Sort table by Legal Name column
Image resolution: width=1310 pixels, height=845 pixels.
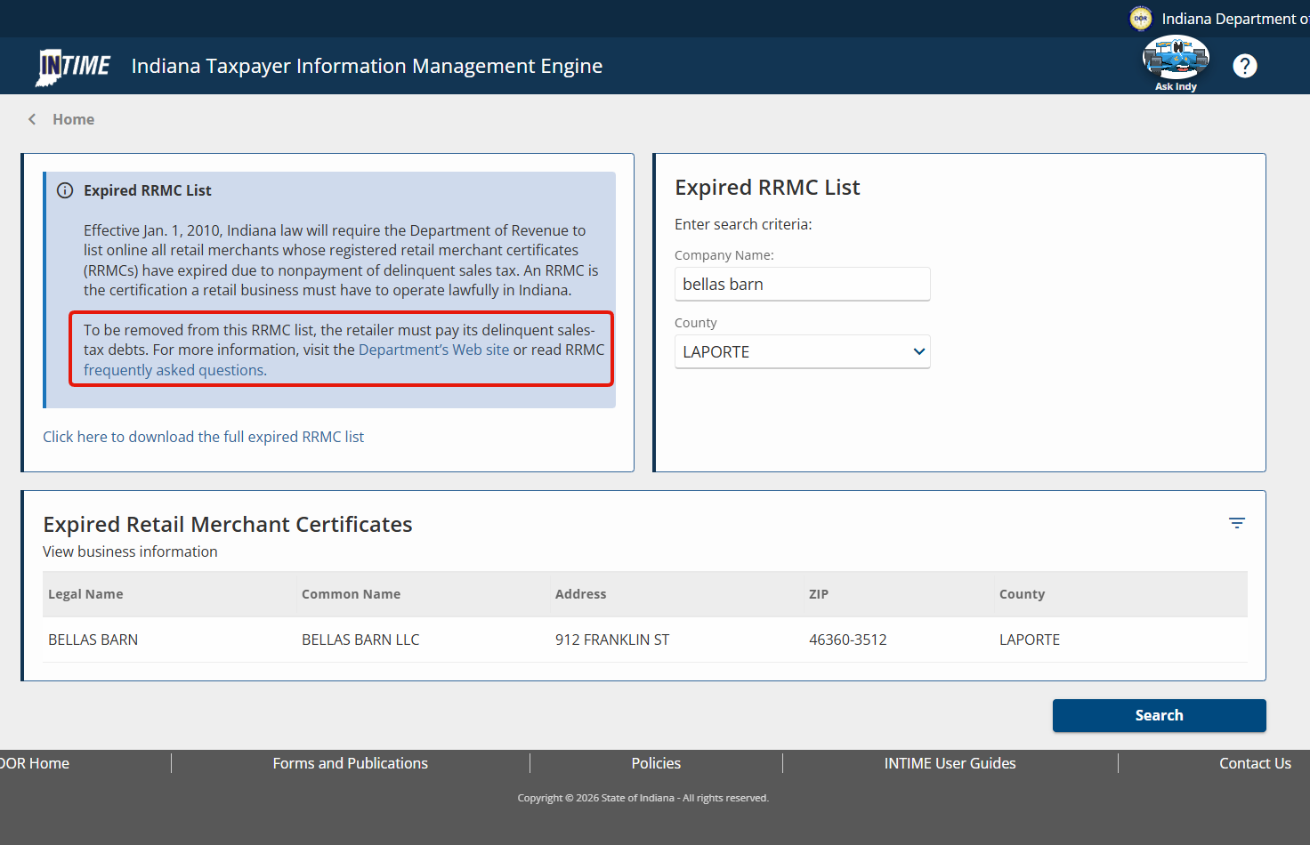point(85,594)
